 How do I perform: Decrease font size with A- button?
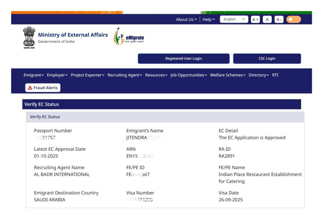pos(279,20)
